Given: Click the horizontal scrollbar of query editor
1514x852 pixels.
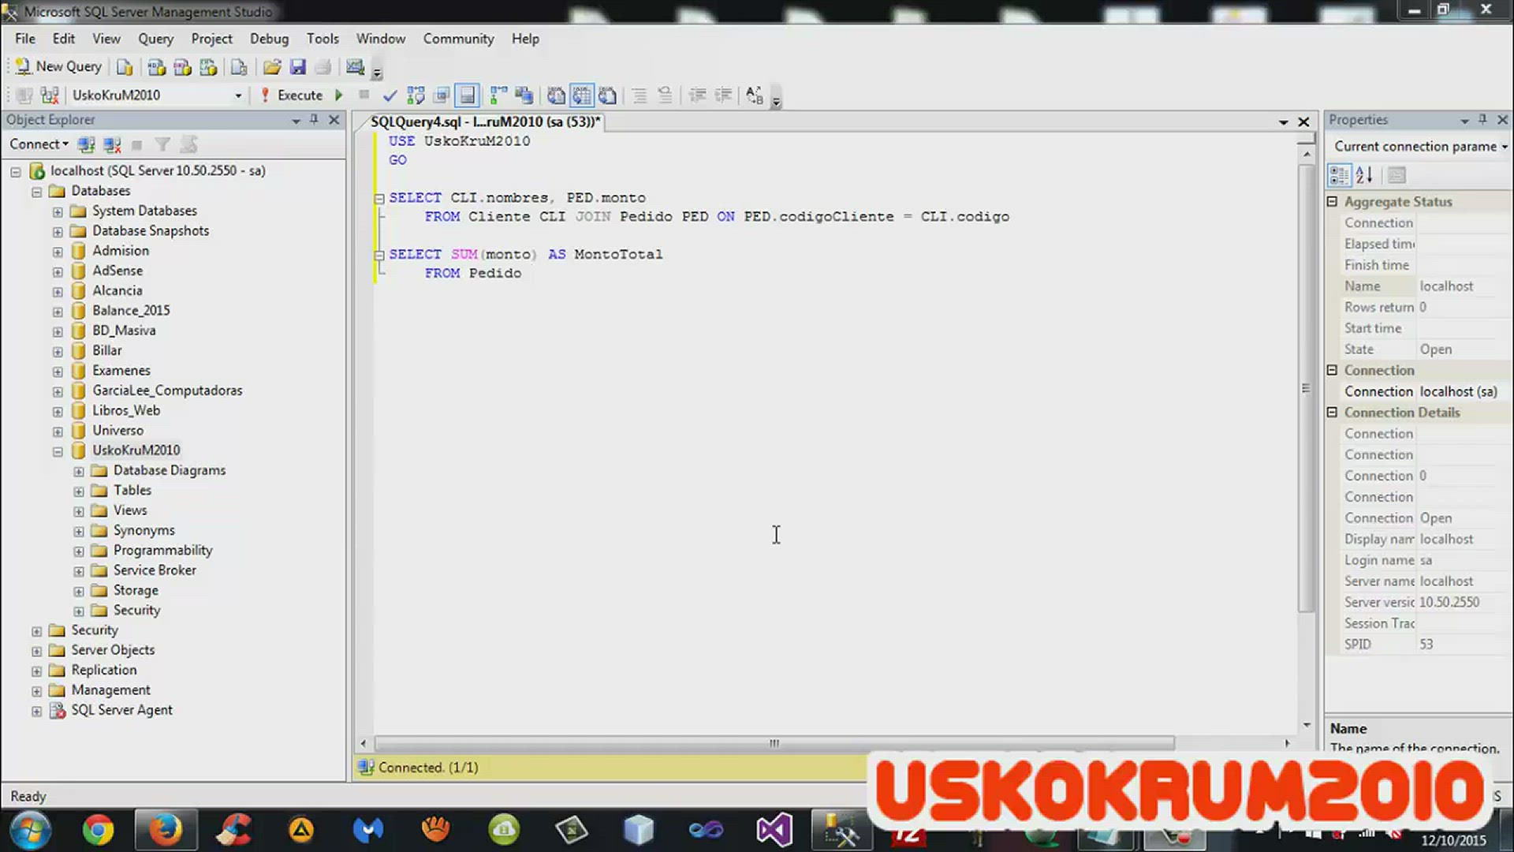Looking at the screenshot, I should tap(774, 743).
